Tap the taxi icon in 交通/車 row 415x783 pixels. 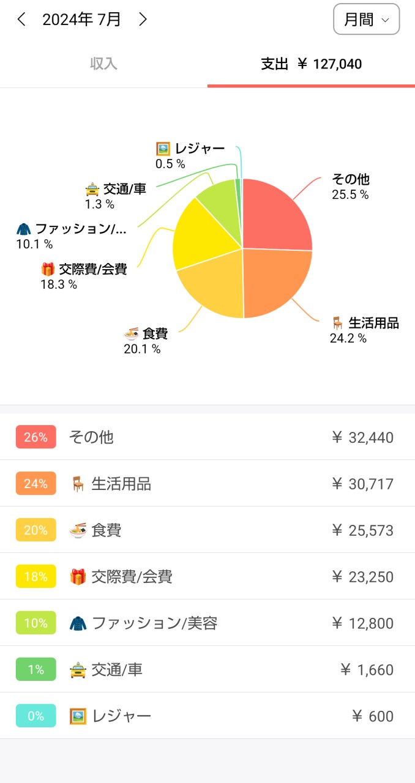pyautogui.click(x=78, y=670)
